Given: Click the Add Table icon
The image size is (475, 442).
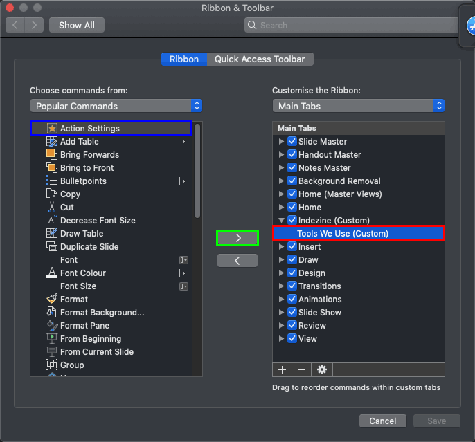Looking at the screenshot, I should [52, 141].
